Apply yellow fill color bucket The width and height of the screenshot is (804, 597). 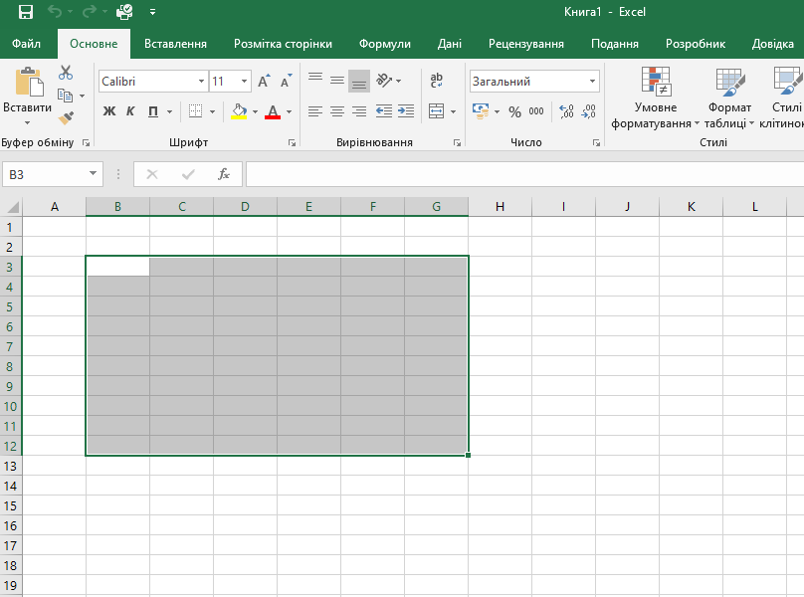tap(239, 111)
